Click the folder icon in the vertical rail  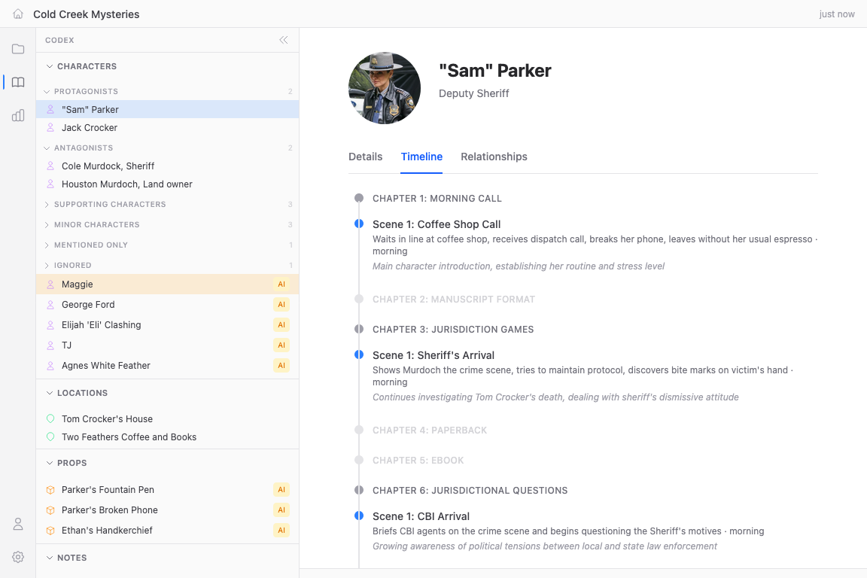[x=18, y=49]
